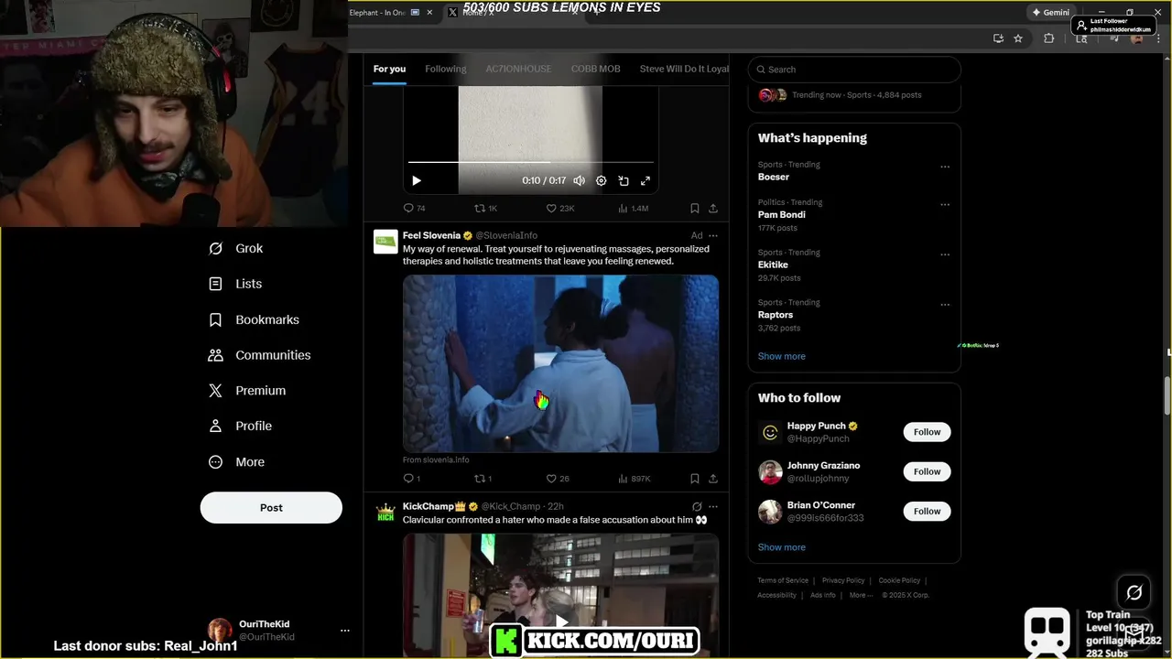Image resolution: width=1172 pixels, height=659 pixels.
Task: Play the video in the top post
Action: click(417, 180)
